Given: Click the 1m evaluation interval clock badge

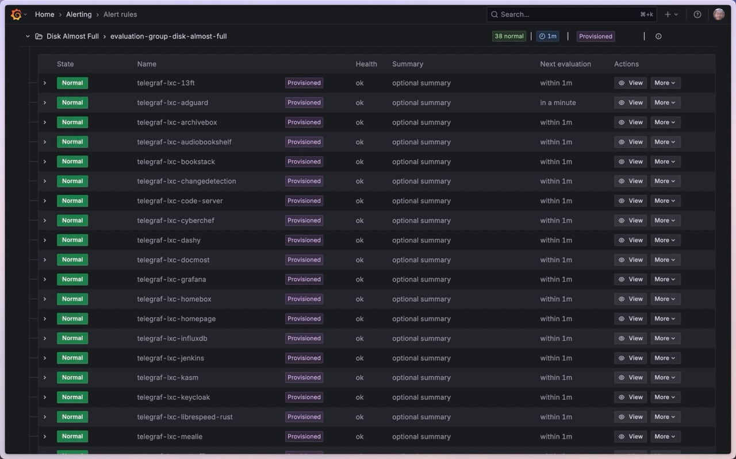Looking at the screenshot, I should click(547, 36).
